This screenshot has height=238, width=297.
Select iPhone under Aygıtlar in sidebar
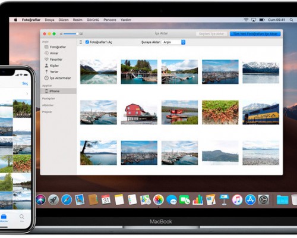point(58,91)
